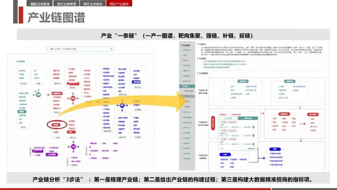The height and width of the screenshot is (190, 337).
Task: Click the search magnifier icon
Action: point(111,49)
